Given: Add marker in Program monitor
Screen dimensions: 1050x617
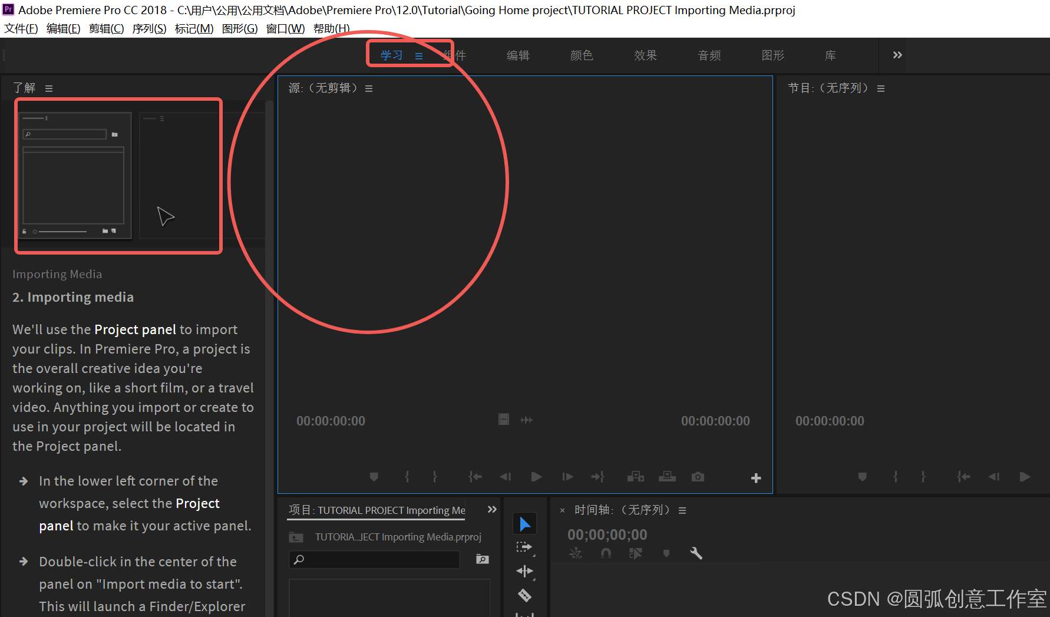Looking at the screenshot, I should click(862, 477).
